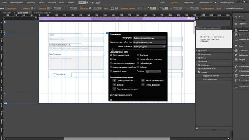Open the Ресурсы assets panel icon
249x140 pixels.
236,59
